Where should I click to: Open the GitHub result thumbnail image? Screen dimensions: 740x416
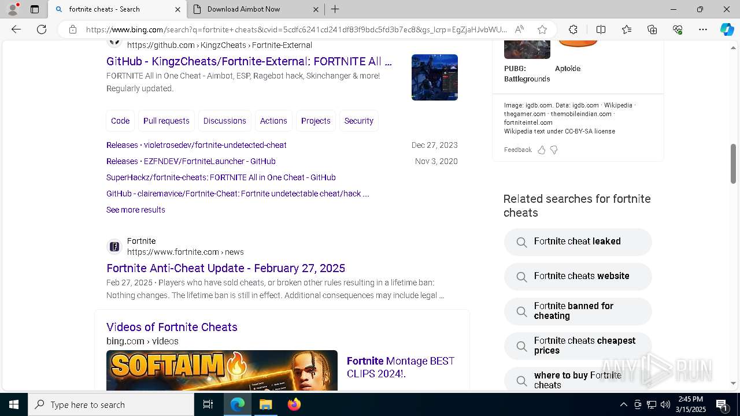(x=435, y=77)
